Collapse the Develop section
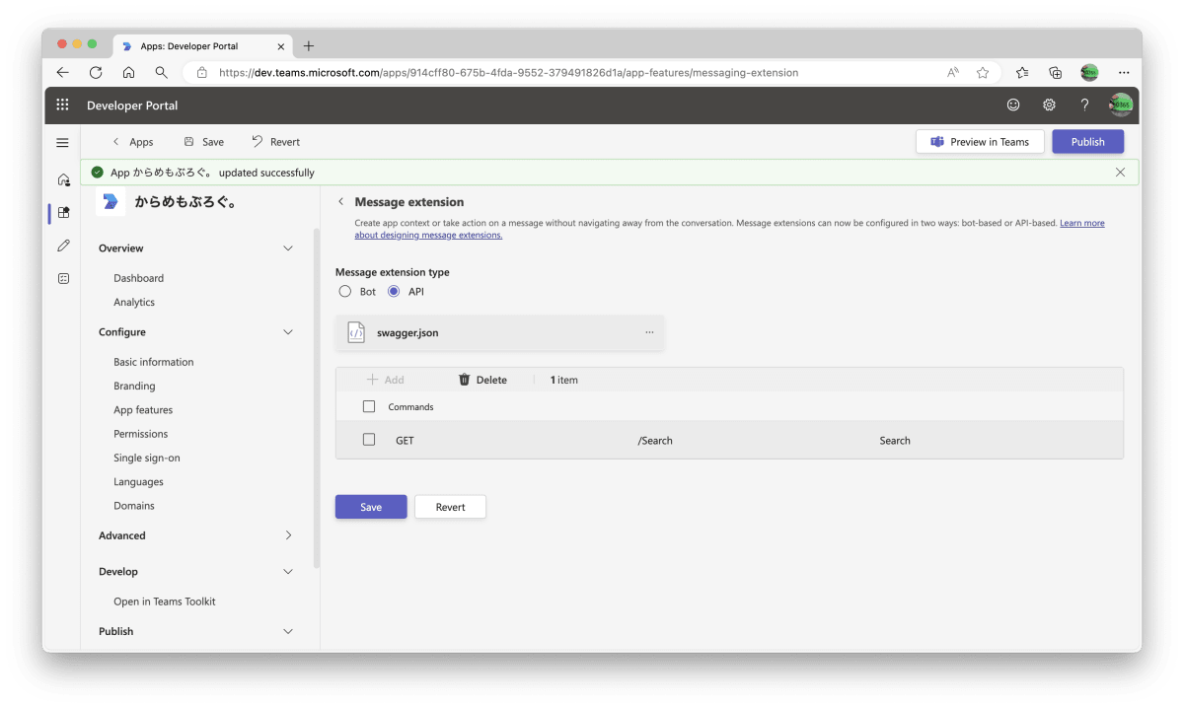 (288, 572)
